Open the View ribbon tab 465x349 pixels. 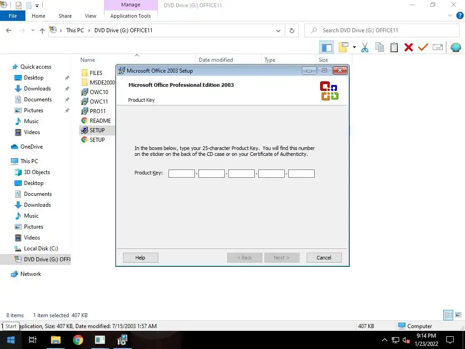pyautogui.click(x=90, y=16)
